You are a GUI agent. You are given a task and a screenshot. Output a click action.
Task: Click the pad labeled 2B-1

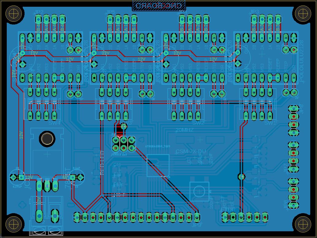[x=110, y=20]
